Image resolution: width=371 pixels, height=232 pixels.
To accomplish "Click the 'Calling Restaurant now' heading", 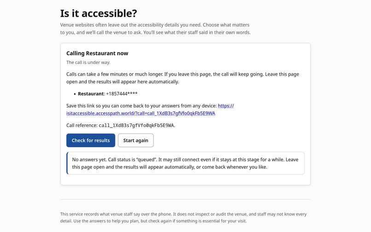I will [97, 53].
